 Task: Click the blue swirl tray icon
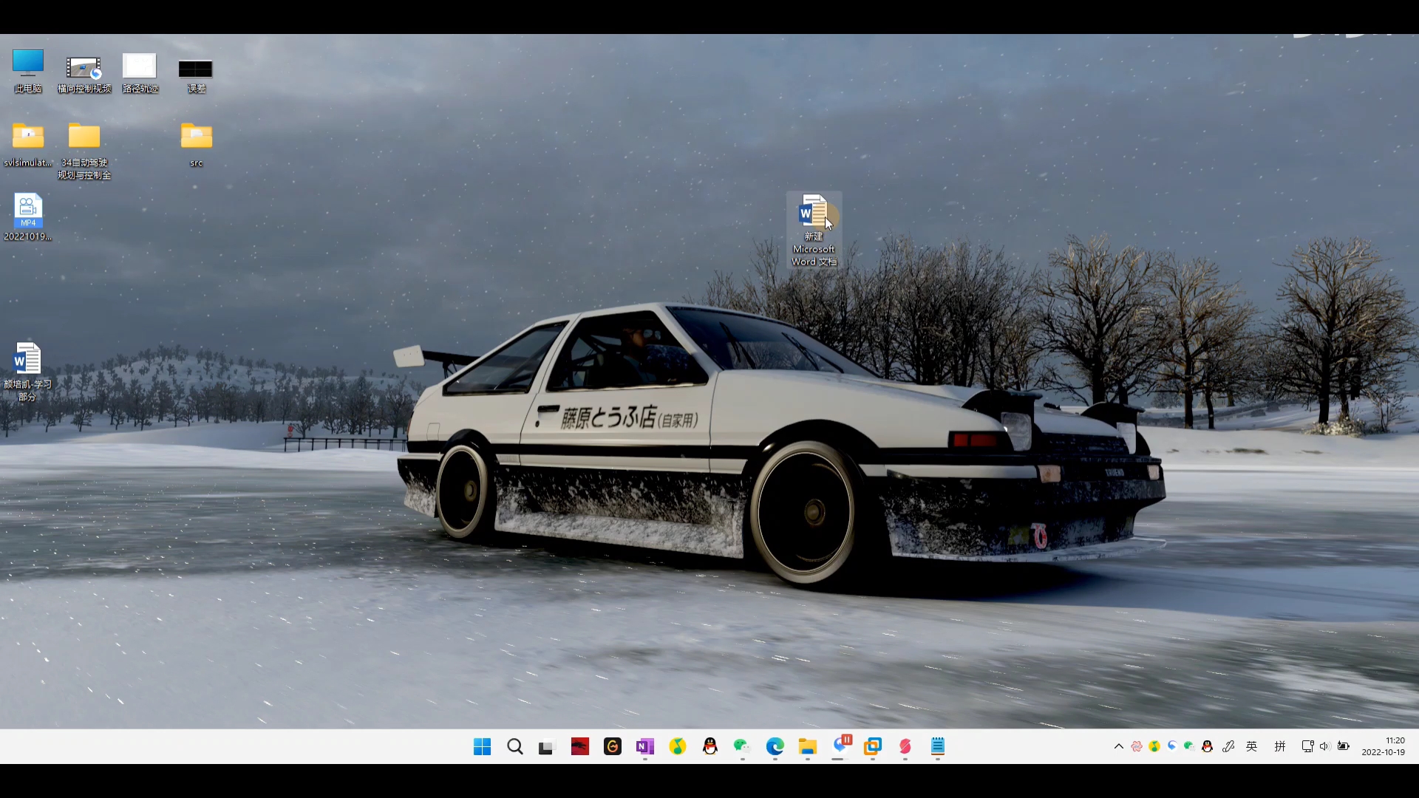click(x=1172, y=747)
